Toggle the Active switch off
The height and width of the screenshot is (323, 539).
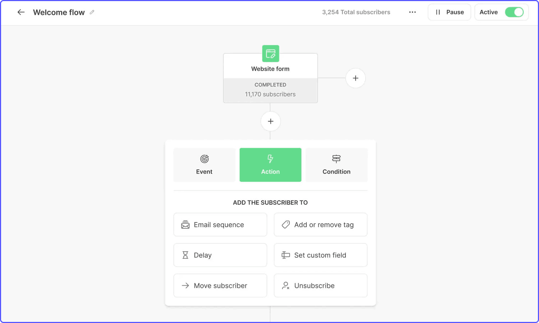pos(514,12)
